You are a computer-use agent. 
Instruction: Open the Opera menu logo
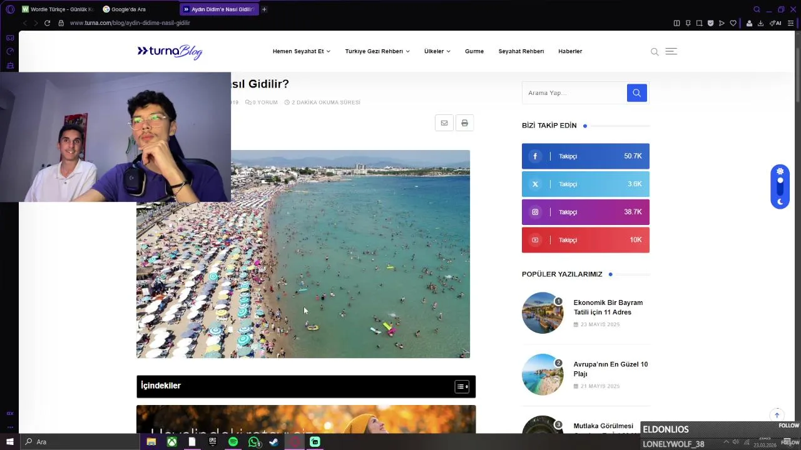pos(10,9)
